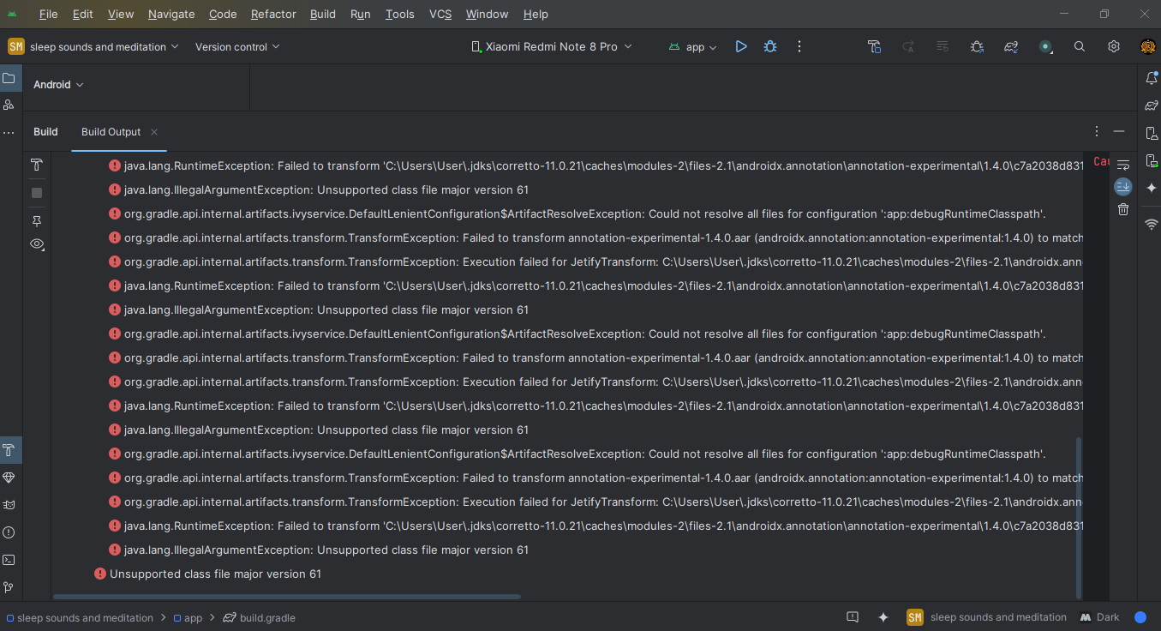Screen dimensions: 1161x631
Task: Click build.gradle breadcrumb in status bar
Action: [x=260, y=617]
